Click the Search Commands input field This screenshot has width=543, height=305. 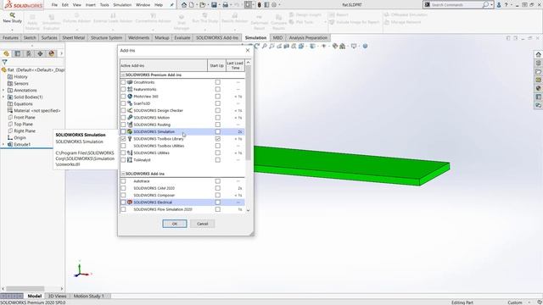click(456, 5)
